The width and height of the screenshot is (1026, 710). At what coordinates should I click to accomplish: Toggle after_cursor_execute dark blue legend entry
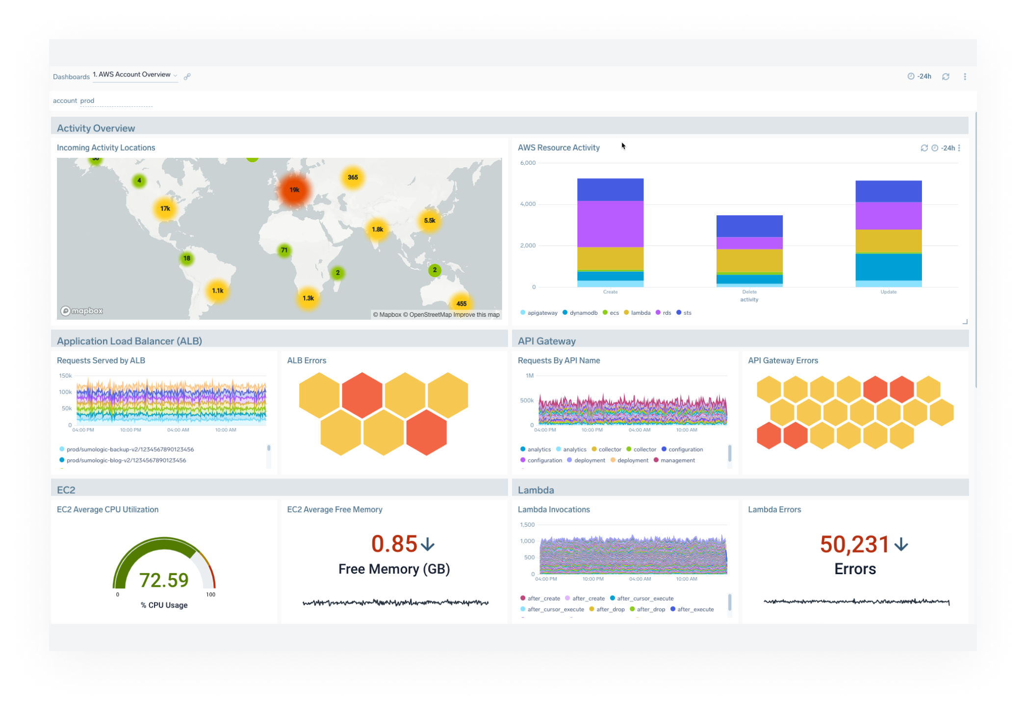[x=642, y=599]
